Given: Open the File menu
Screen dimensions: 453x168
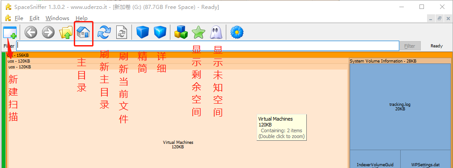Looking at the screenshot, I should tap(19, 18).
